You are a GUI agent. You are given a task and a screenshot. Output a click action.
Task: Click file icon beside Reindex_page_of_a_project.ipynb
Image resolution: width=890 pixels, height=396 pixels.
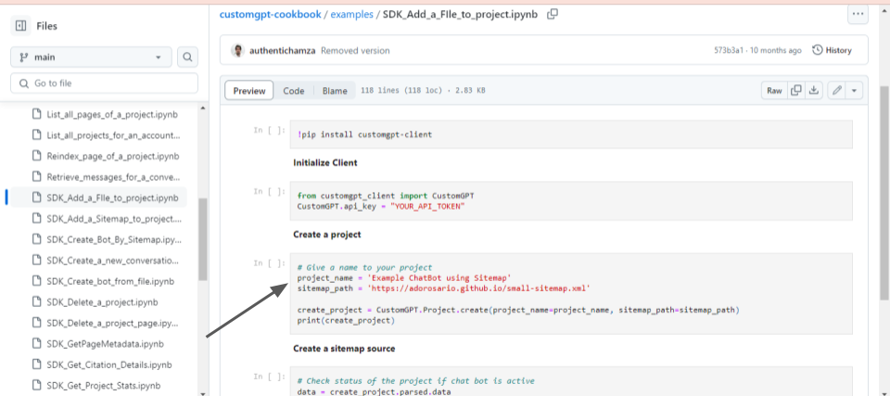tap(36, 156)
